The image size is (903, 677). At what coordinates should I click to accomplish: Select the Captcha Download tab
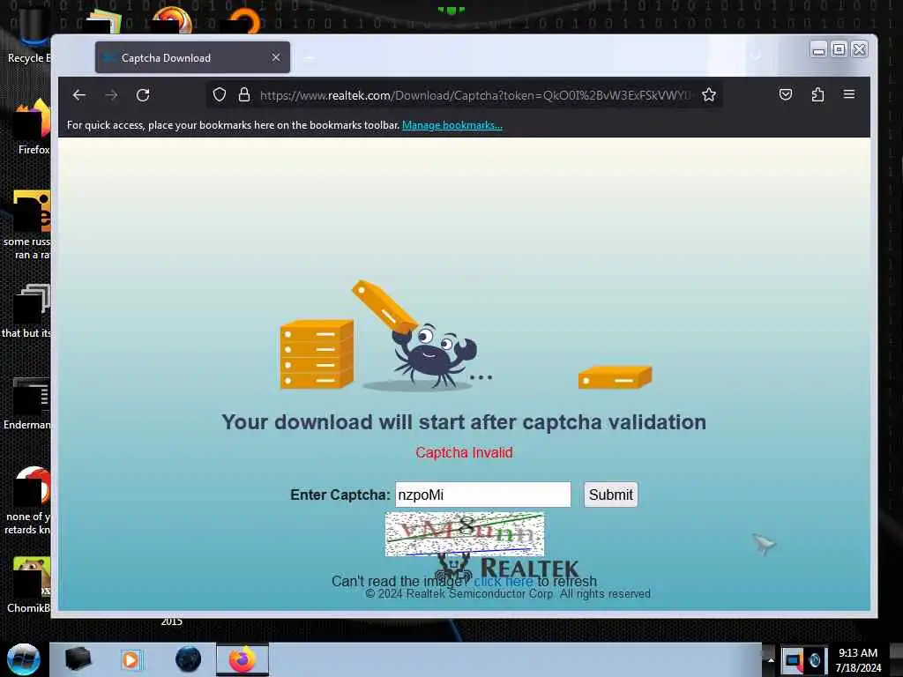coord(192,57)
